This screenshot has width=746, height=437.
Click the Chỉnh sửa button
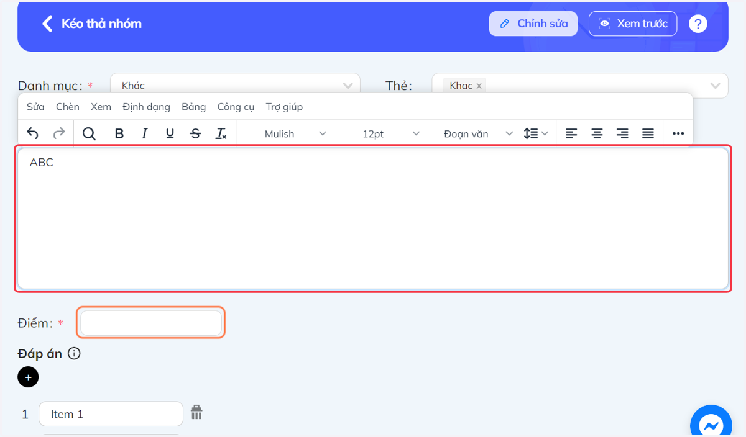[x=533, y=24]
